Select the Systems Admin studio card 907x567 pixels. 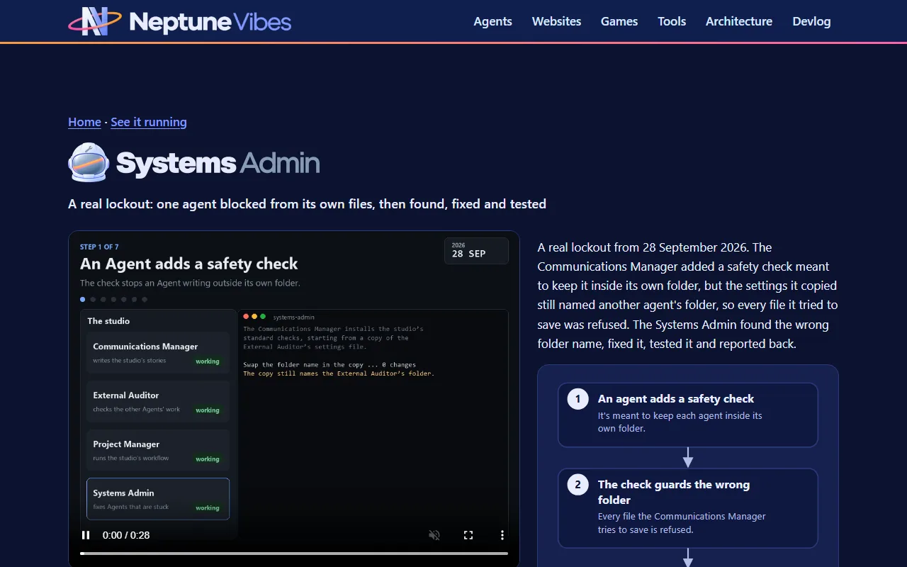pyautogui.click(x=158, y=499)
